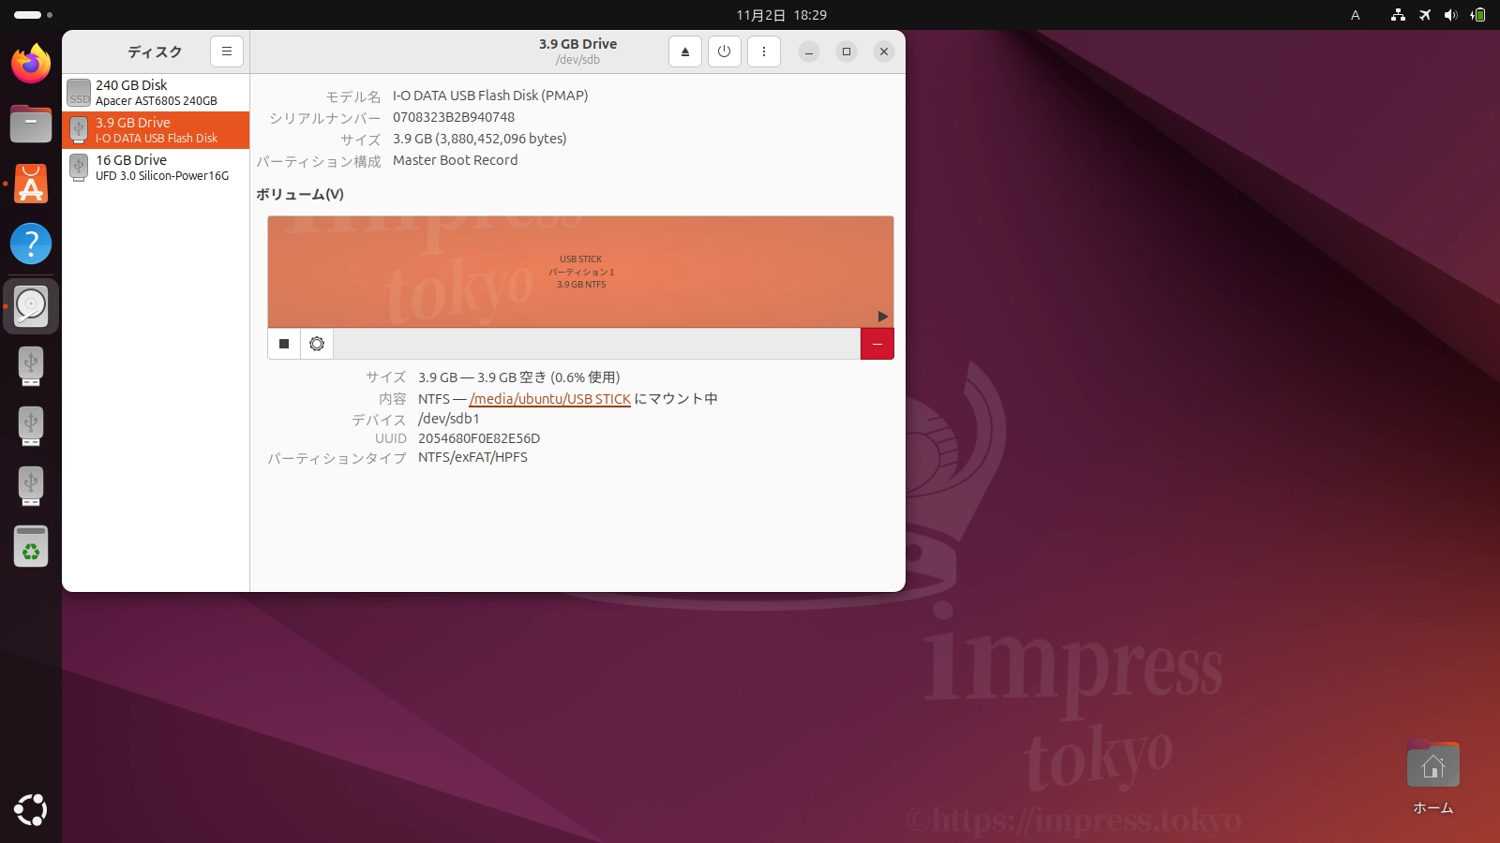
Task: Click the serial number 0708323B2B940748
Action: click(x=454, y=117)
